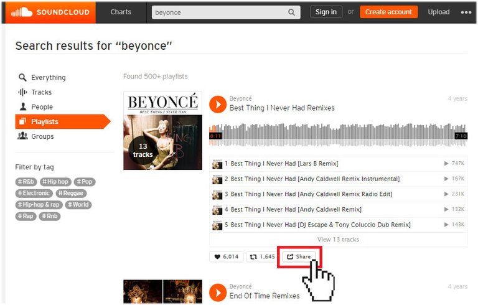Click the 167K play count
The height and width of the screenshot is (305, 478).
[x=454, y=179]
